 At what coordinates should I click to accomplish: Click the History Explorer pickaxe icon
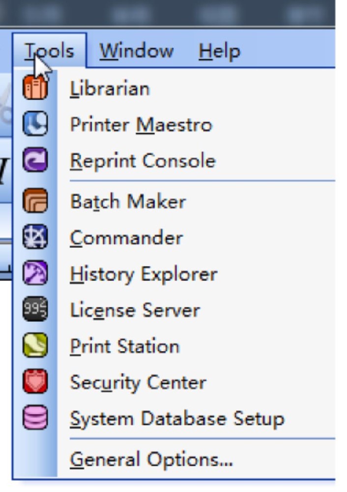coord(35,273)
